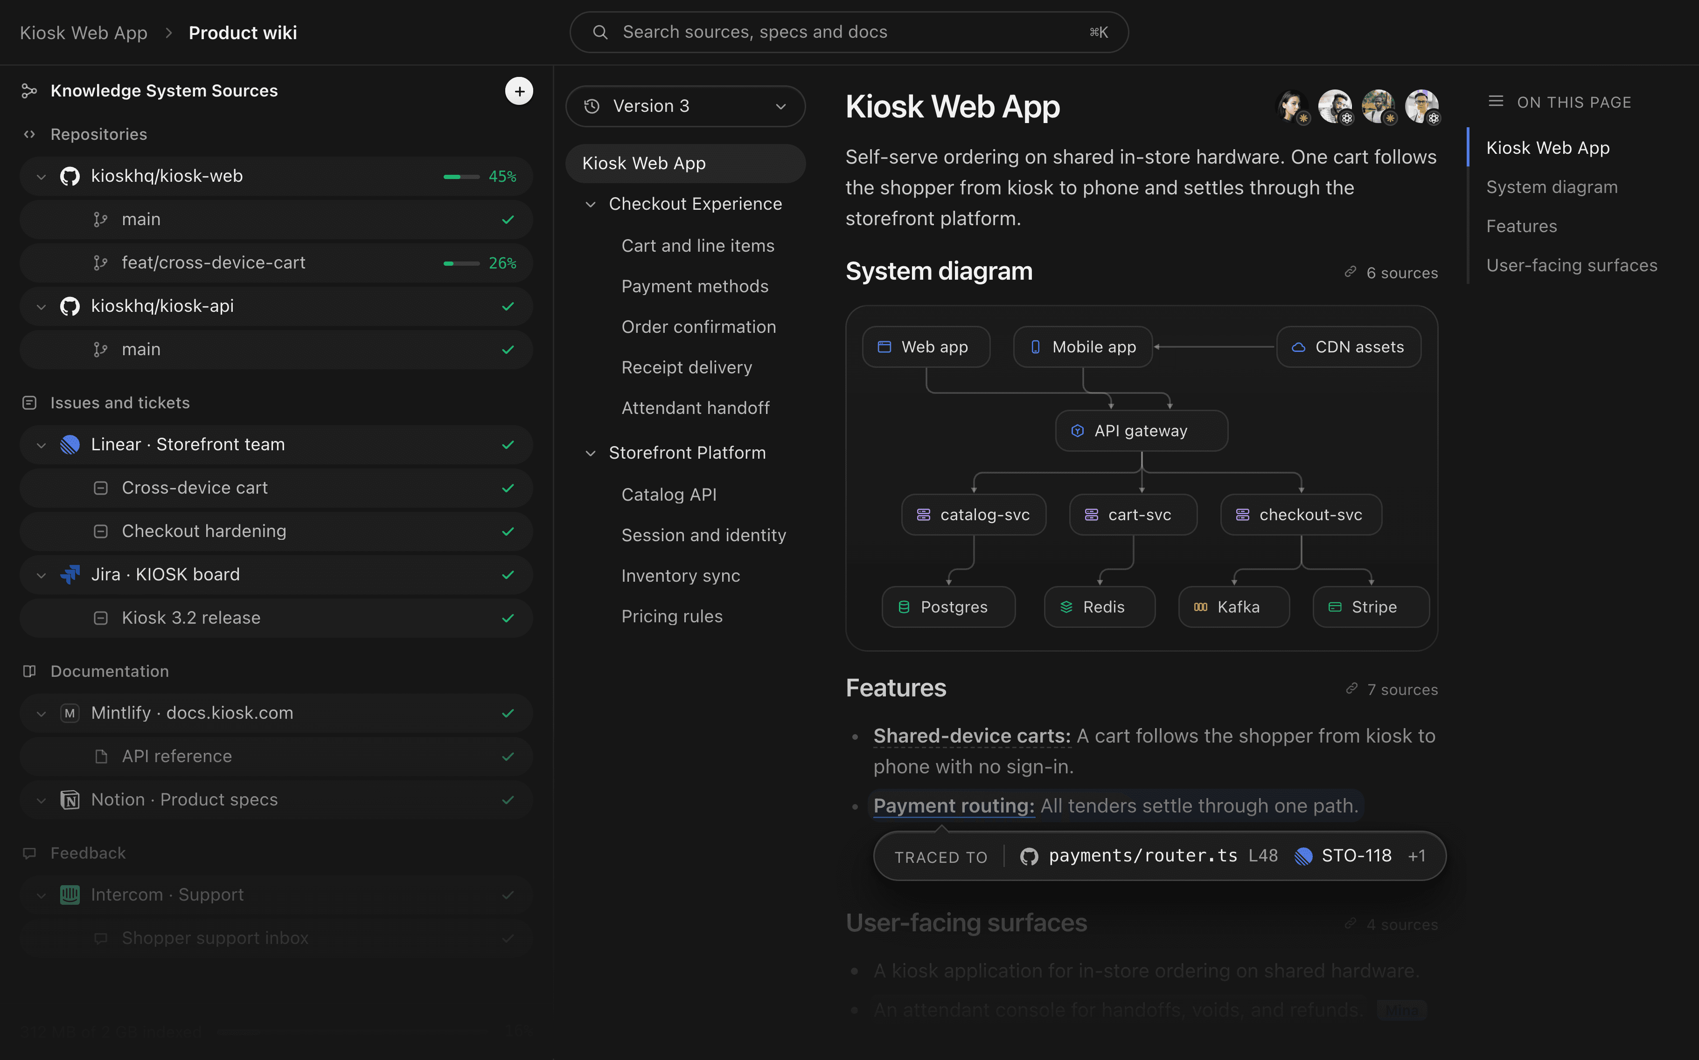Click kiosk-web 45% indexing progress bar
The width and height of the screenshot is (1699, 1060).
[461, 177]
